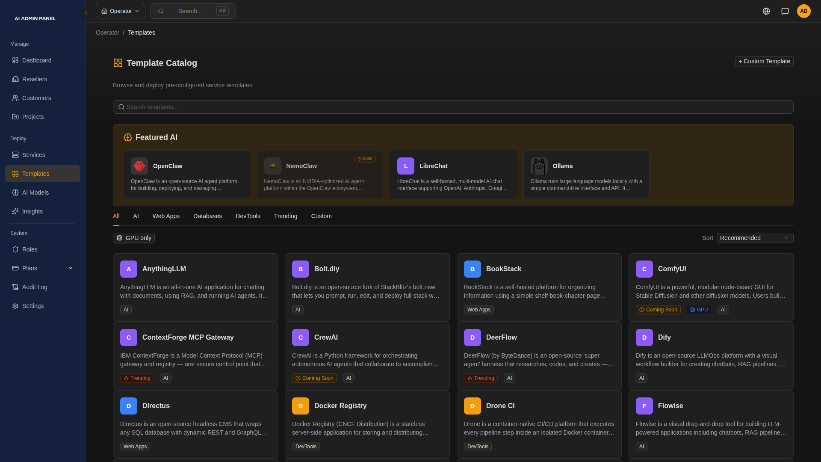Click the Services sidebar icon
The image size is (821, 462).
15,155
